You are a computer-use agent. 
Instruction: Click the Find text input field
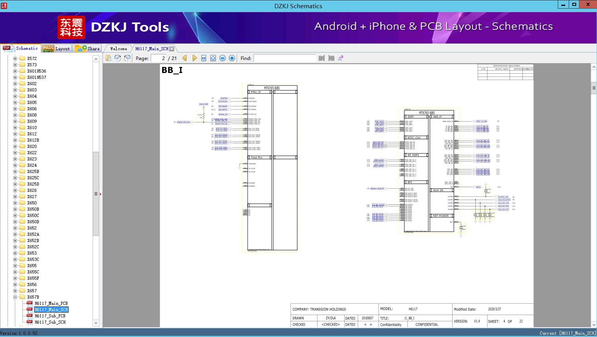pyautogui.click(x=285, y=58)
